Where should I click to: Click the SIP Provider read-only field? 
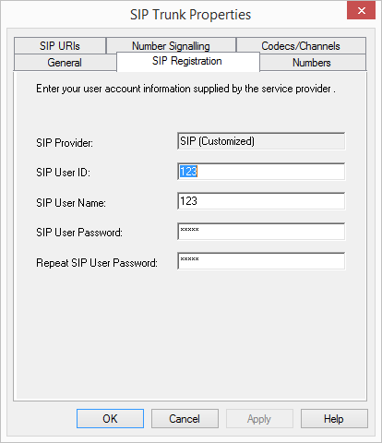tap(261, 141)
